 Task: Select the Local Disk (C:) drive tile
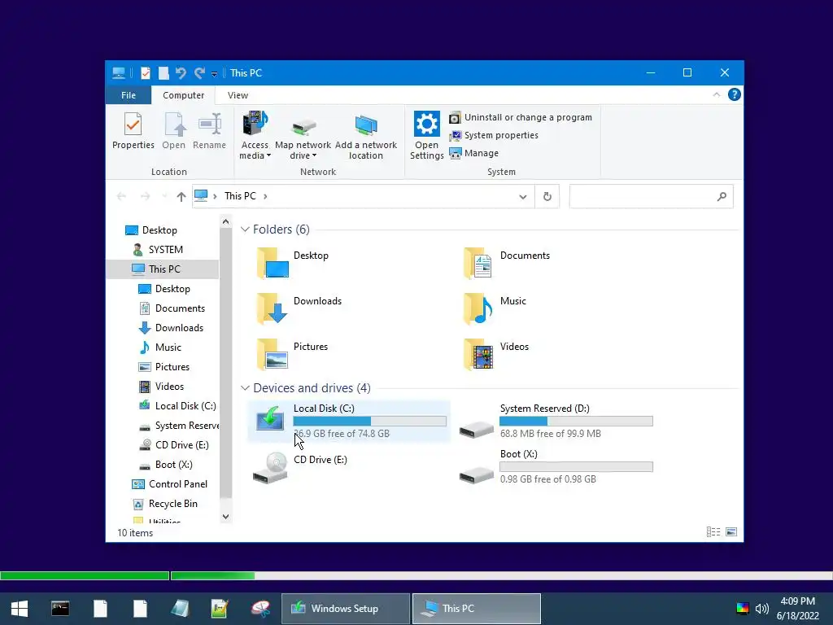[349, 422]
